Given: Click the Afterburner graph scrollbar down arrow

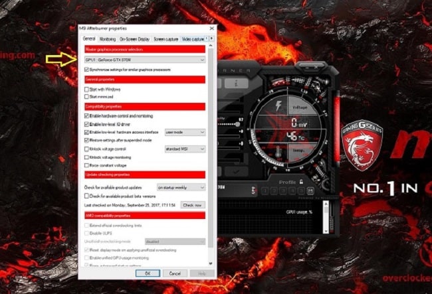Looking at the screenshot, I should pos(326,231).
